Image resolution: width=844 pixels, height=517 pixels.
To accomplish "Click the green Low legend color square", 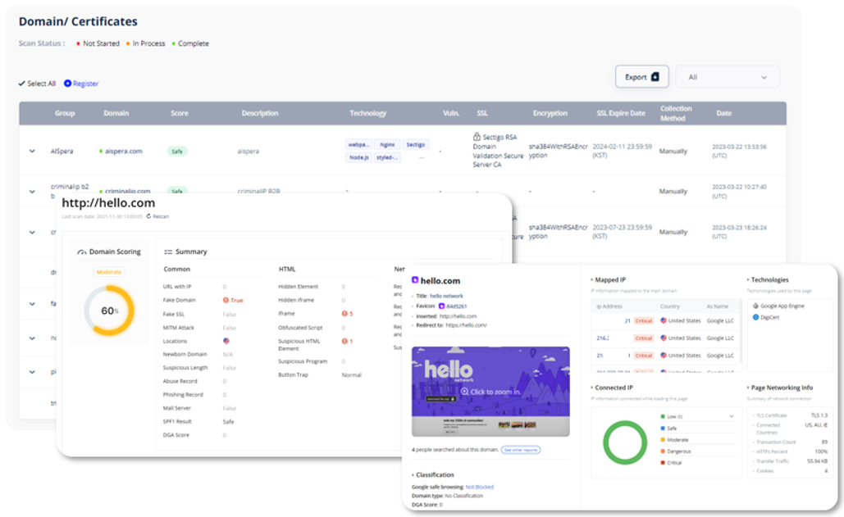I will click(663, 416).
